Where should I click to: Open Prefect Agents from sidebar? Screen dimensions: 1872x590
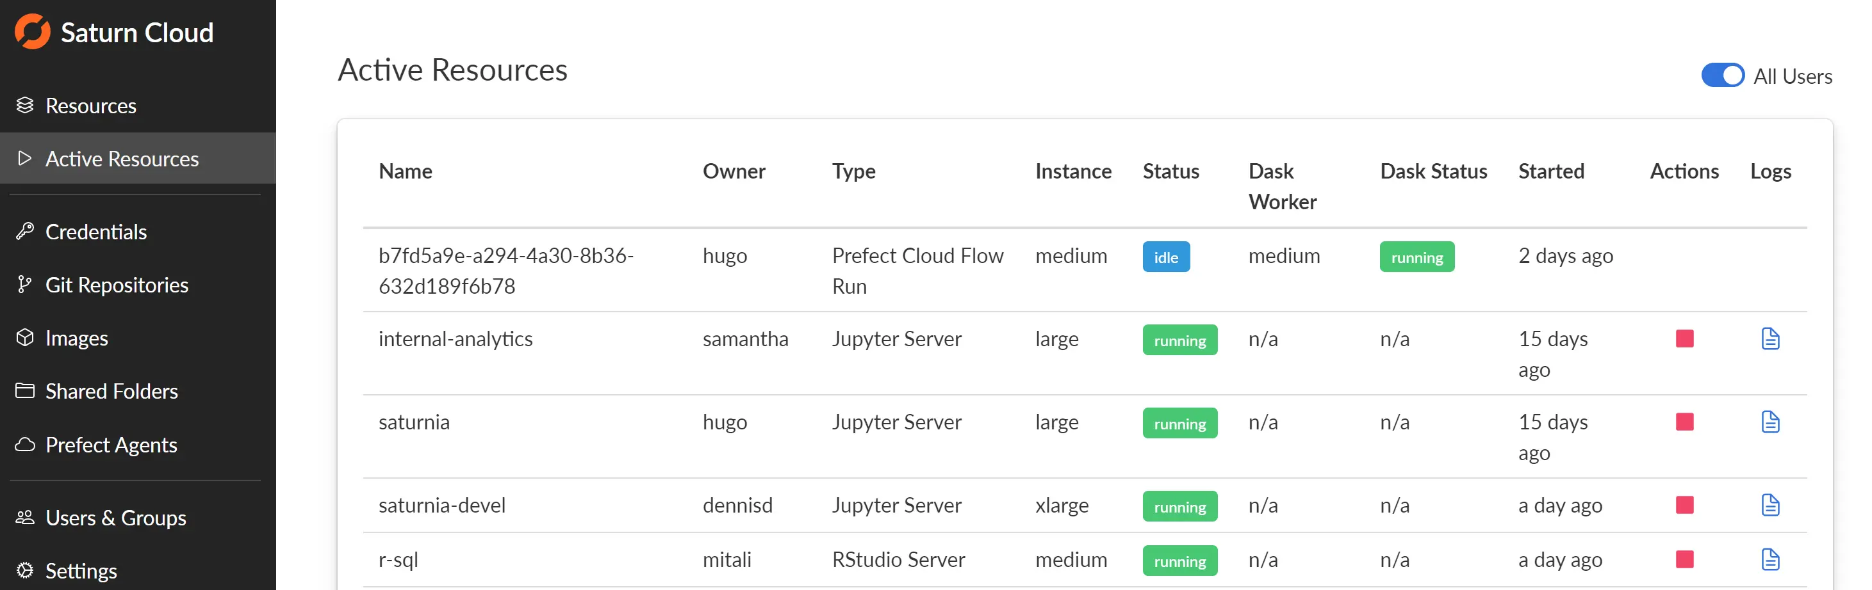111,445
